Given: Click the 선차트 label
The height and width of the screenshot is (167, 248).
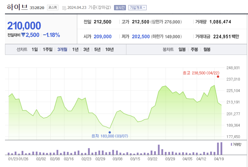Looking at the screenshot, I should (x=22, y=49).
